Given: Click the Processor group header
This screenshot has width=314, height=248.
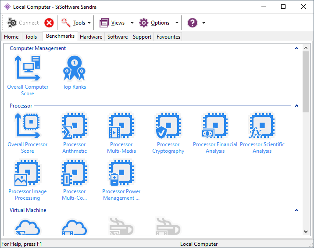Looking at the screenshot, I should tap(21, 106).
